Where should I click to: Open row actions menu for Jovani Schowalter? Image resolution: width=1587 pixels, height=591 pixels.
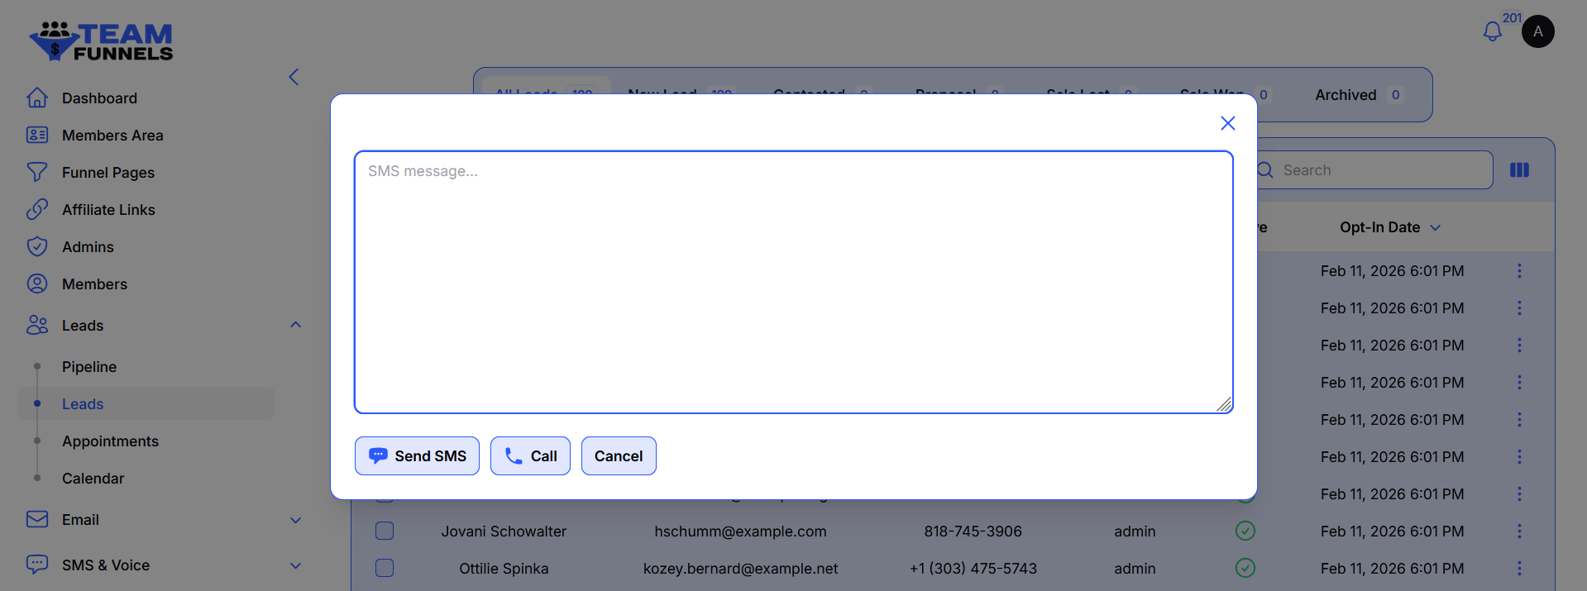pos(1518,531)
